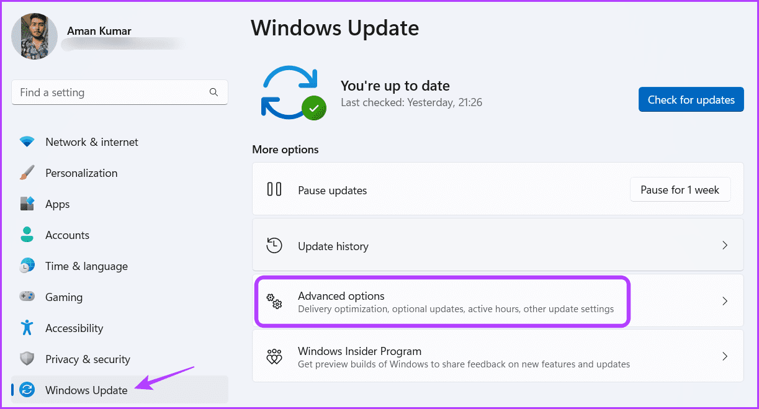This screenshot has height=409, width=759.
Task: Select Gaming section
Action: [120, 297]
